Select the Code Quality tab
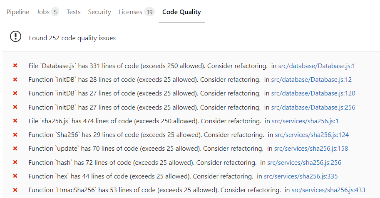 click(181, 12)
